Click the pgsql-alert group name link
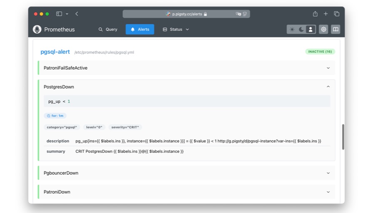The height and width of the screenshot is (213, 373). click(55, 52)
